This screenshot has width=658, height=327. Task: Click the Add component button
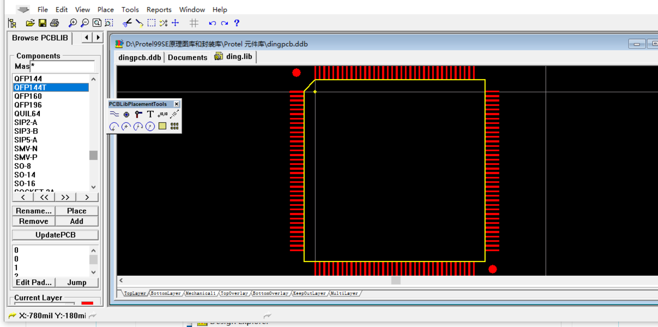[x=77, y=221]
